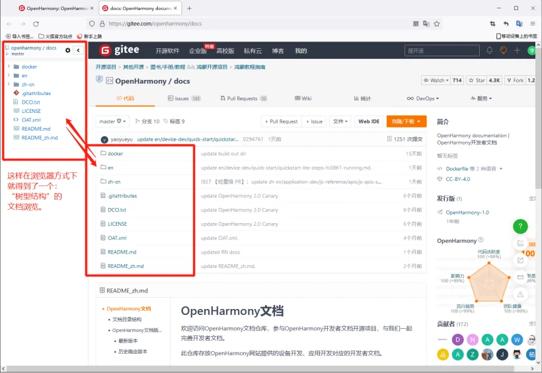Click the floating mail envelope icon
Image resolution: width=542 pixels, height=373 pixels.
click(520, 277)
